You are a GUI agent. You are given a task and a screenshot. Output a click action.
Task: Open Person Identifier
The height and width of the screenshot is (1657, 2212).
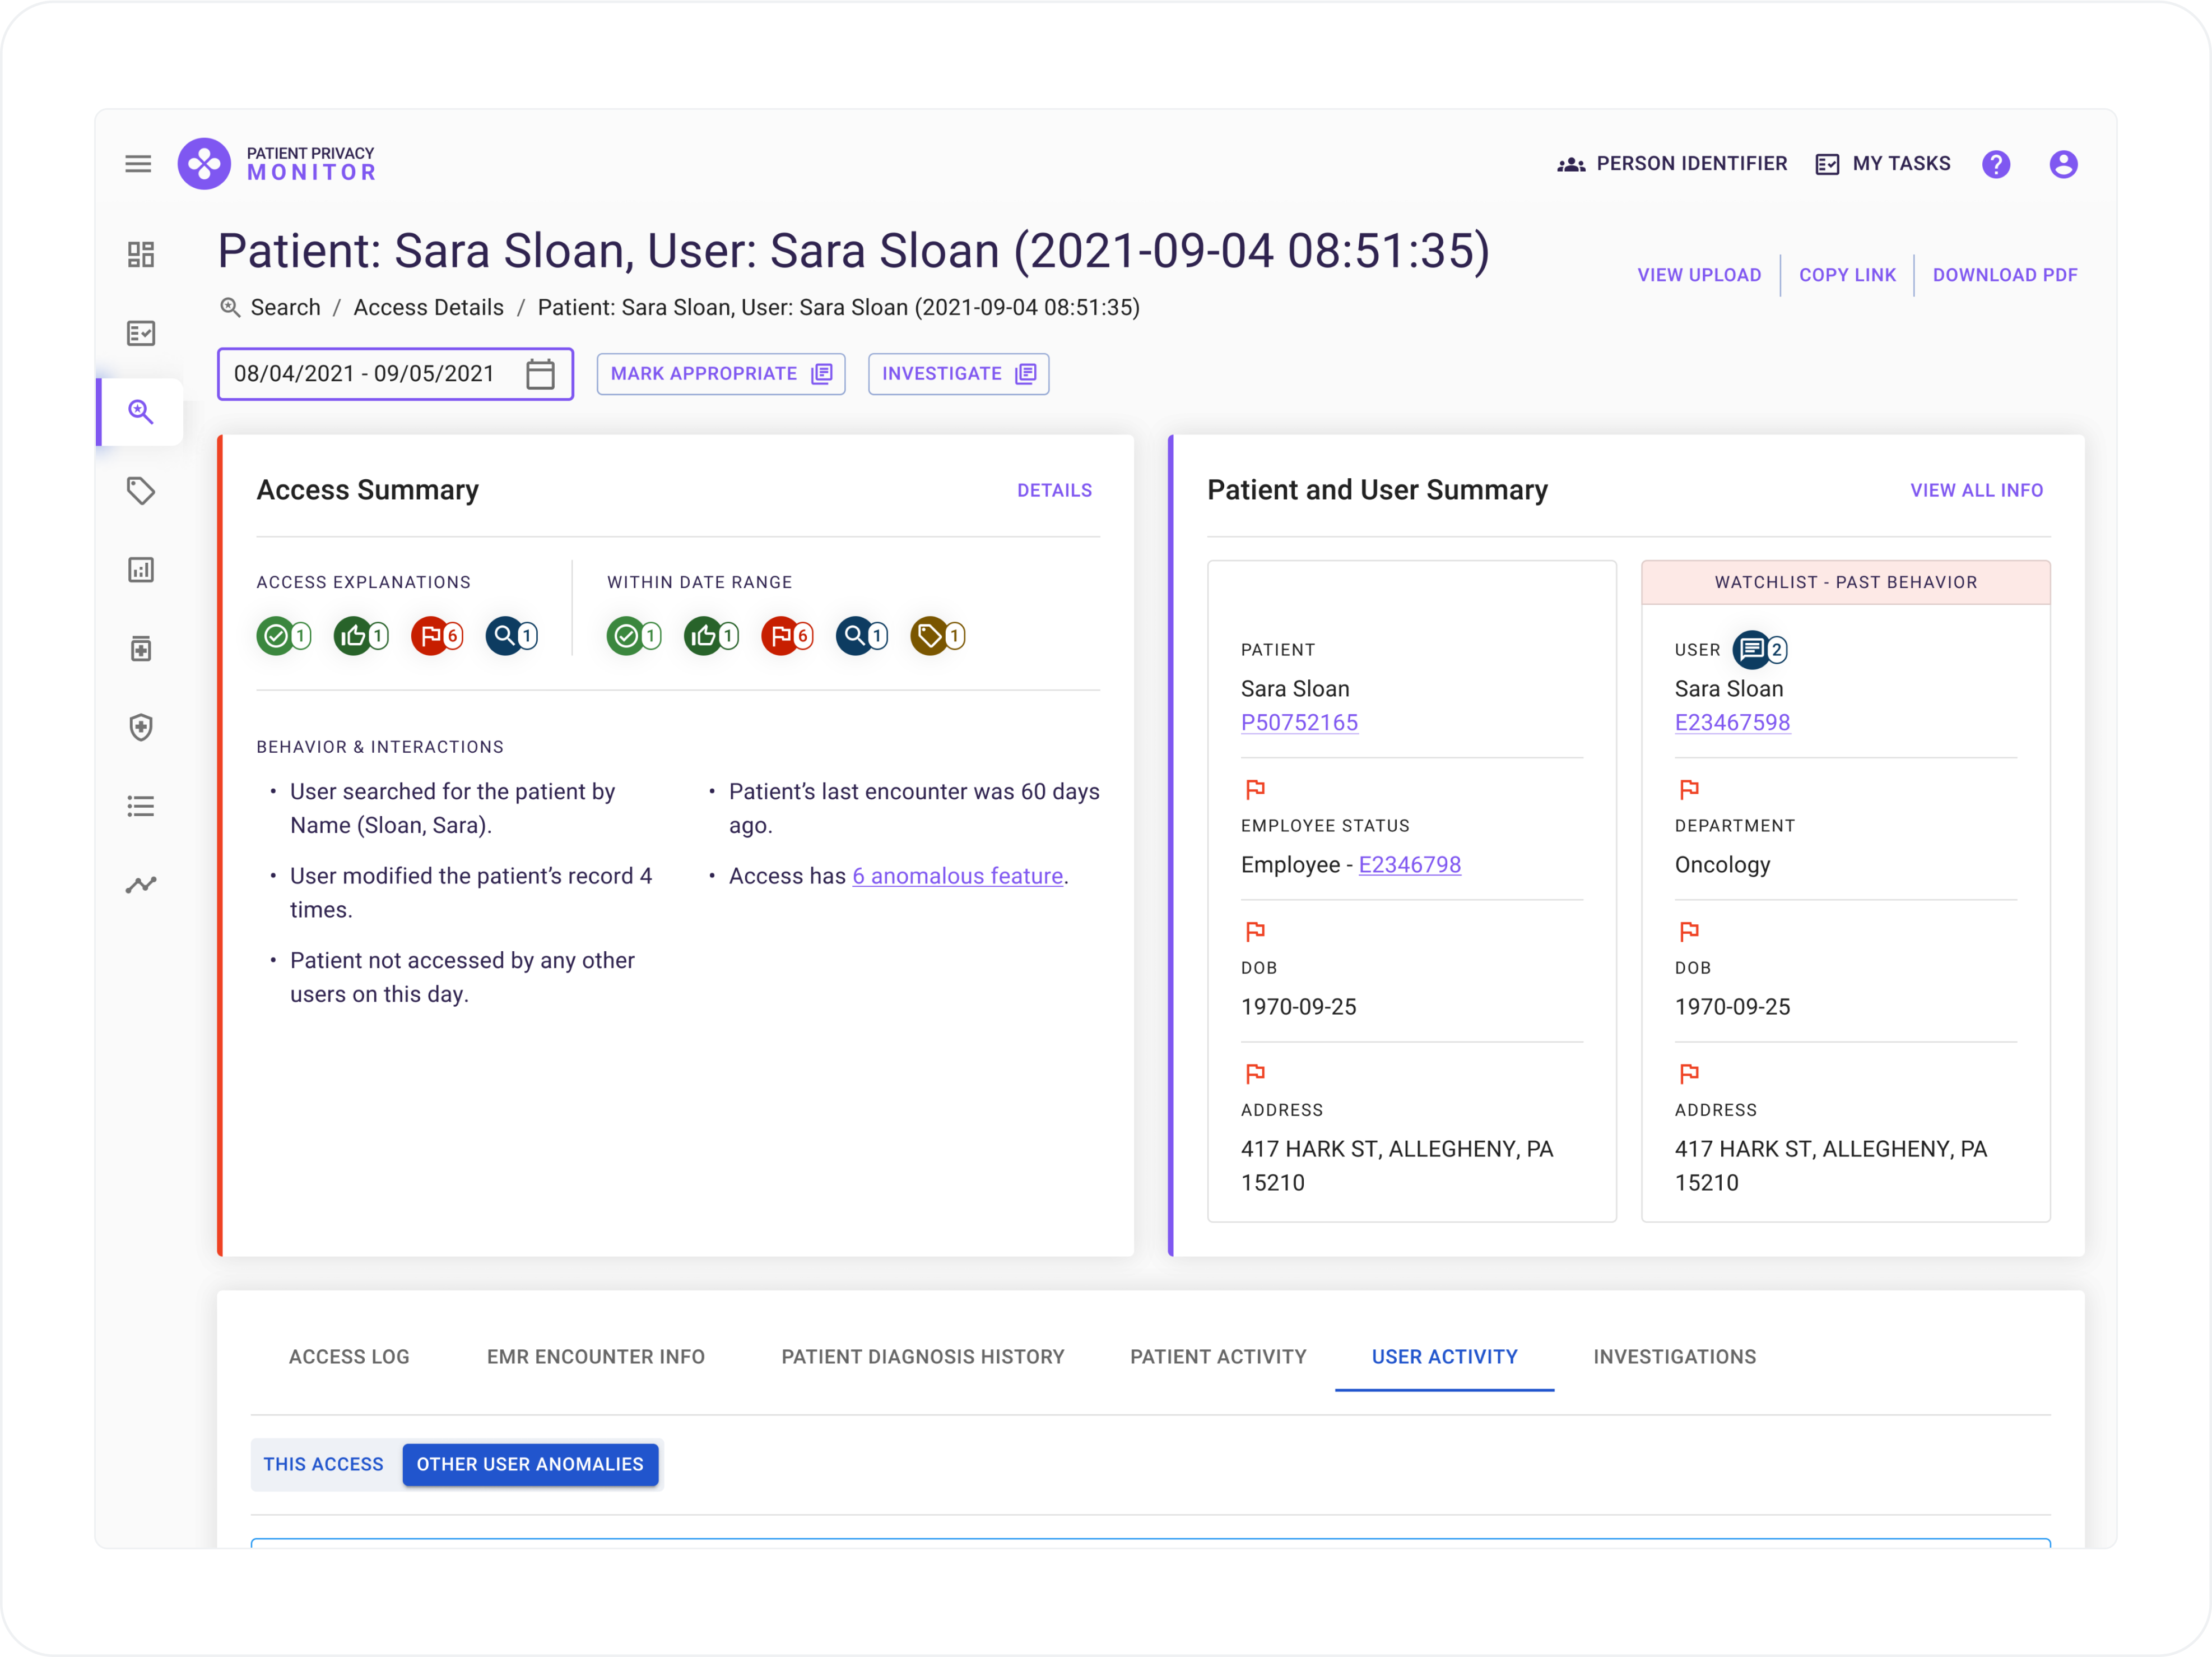pos(1671,164)
